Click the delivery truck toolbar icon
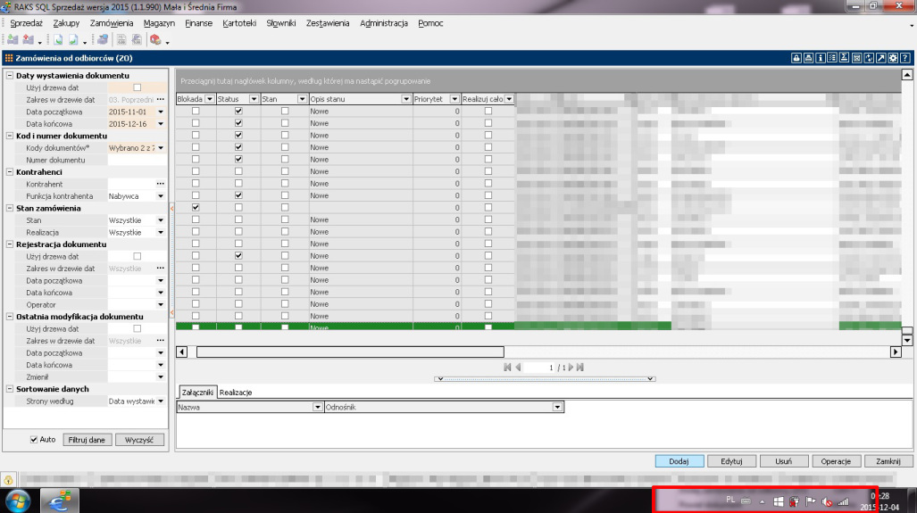The width and height of the screenshot is (917, 513). (x=155, y=40)
